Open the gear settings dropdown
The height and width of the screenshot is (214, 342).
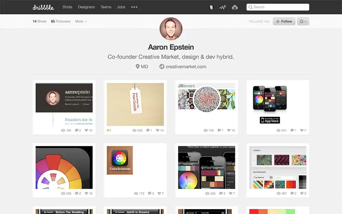tap(303, 21)
